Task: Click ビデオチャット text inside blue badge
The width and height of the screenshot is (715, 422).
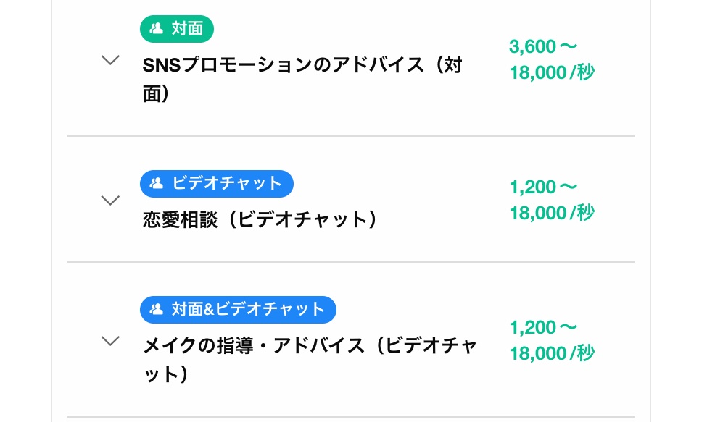Action: tap(227, 183)
